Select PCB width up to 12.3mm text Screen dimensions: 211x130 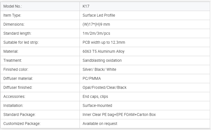(104, 42)
